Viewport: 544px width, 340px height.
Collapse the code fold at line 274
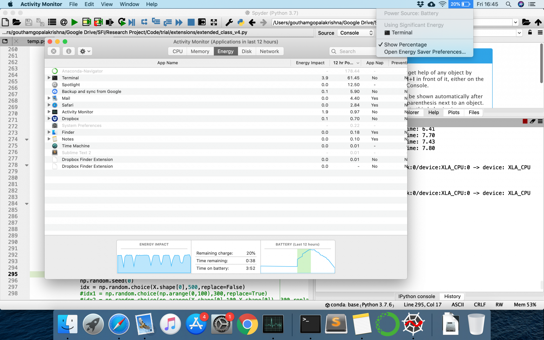point(27,139)
